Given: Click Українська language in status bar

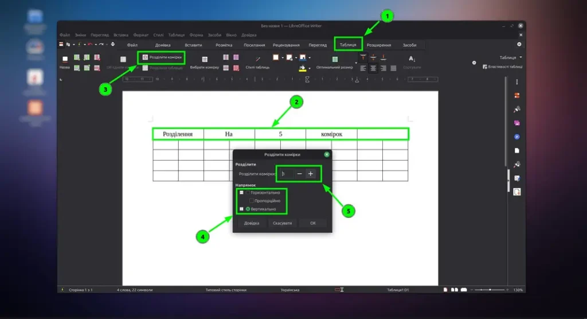Looking at the screenshot, I should point(290,290).
